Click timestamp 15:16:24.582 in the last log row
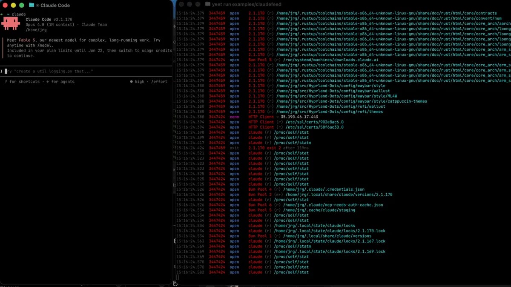 coord(190,272)
